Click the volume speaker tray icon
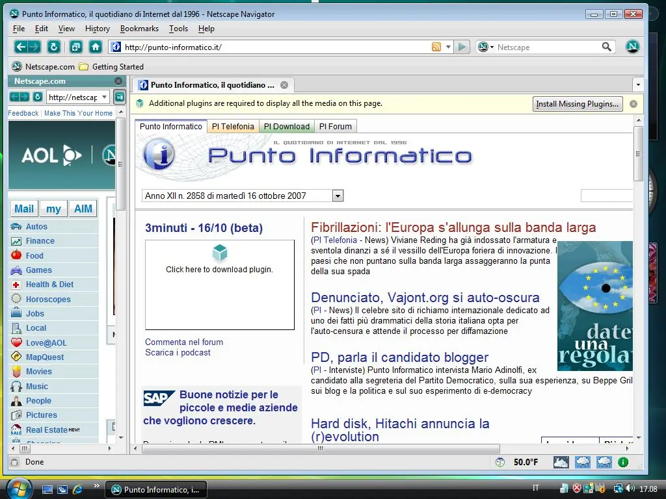 [x=630, y=489]
